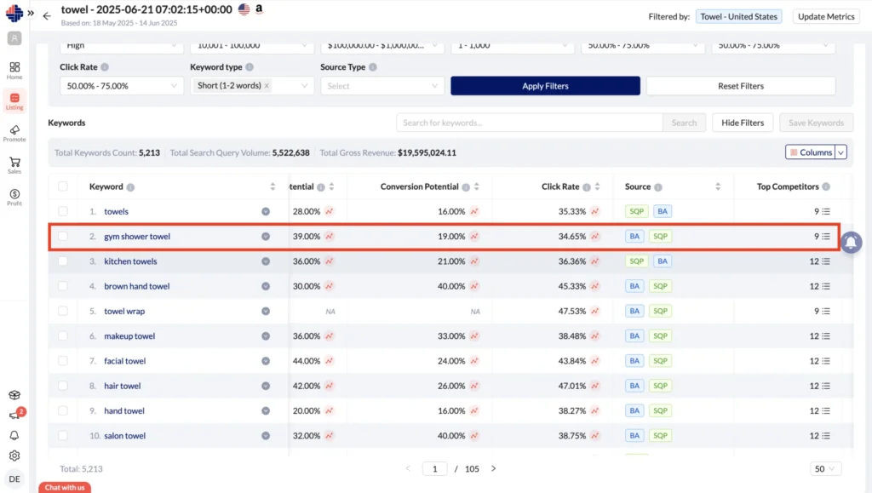This screenshot has height=493, width=872.
Task: Click the blue notification bell icon
Action: click(x=851, y=243)
